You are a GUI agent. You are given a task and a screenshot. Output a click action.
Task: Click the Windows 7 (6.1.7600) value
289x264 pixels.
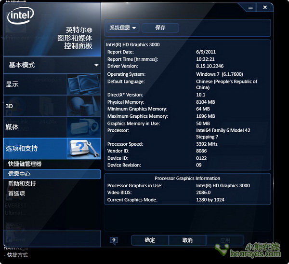[x=220, y=74]
